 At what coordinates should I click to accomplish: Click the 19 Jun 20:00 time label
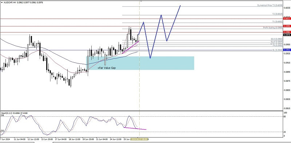88,139
